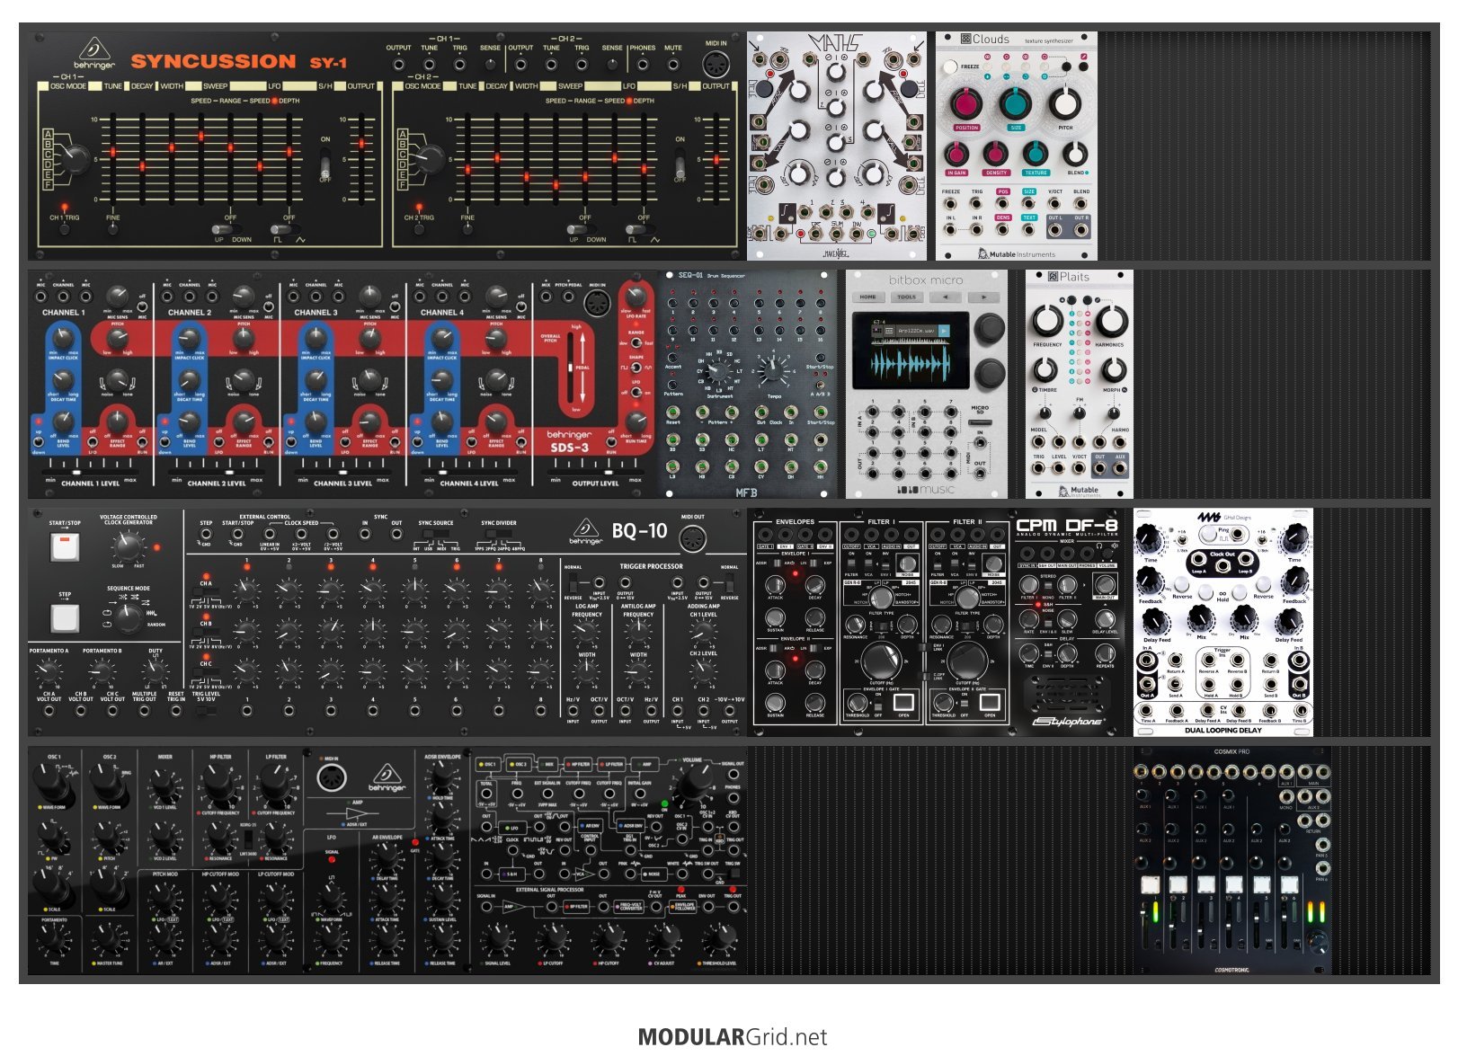This screenshot has height=1056, width=1467.
Task: Click the AUX jack on Plaits
Action: click(1119, 468)
